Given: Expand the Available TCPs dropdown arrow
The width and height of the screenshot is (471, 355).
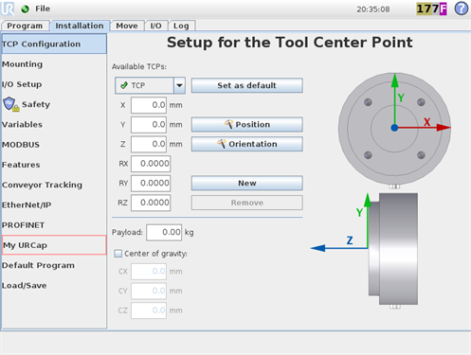Looking at the screenshot, I should (x=179, y=85).
